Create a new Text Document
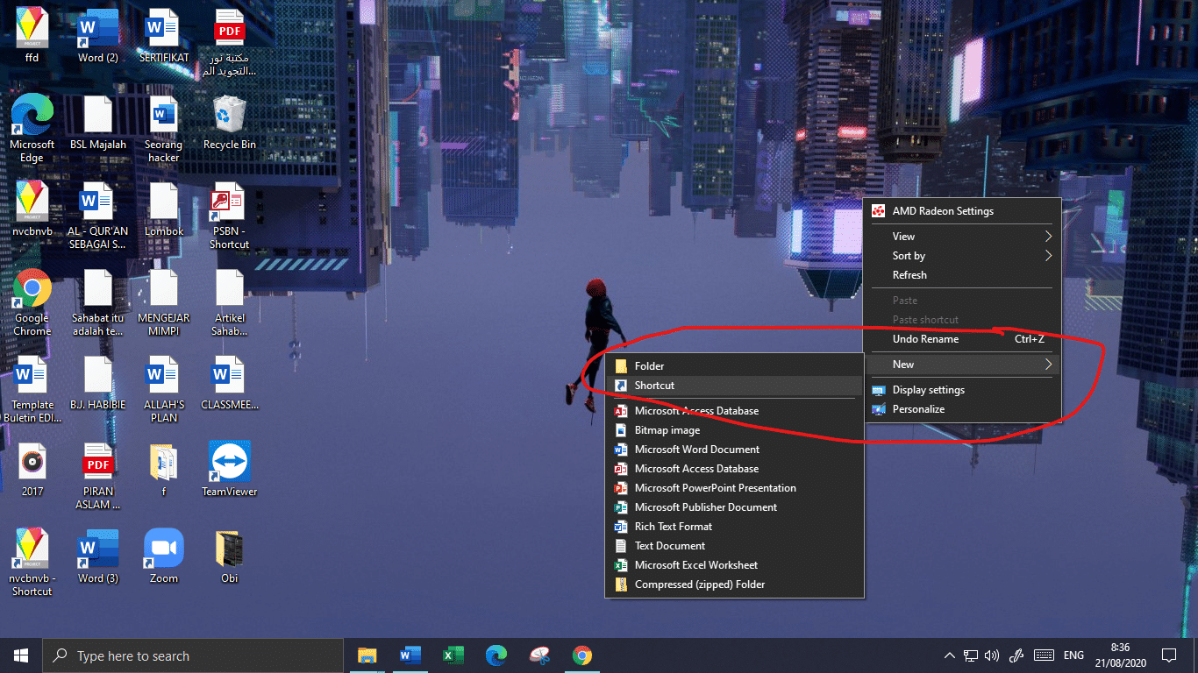The height and width of the screenshot is (673, 1198). coord(735,546)
